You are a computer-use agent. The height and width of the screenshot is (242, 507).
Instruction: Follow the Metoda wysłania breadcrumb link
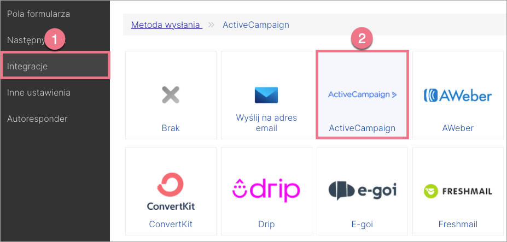pos(166,25)
